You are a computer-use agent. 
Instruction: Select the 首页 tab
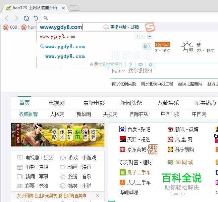pos(24,103)
